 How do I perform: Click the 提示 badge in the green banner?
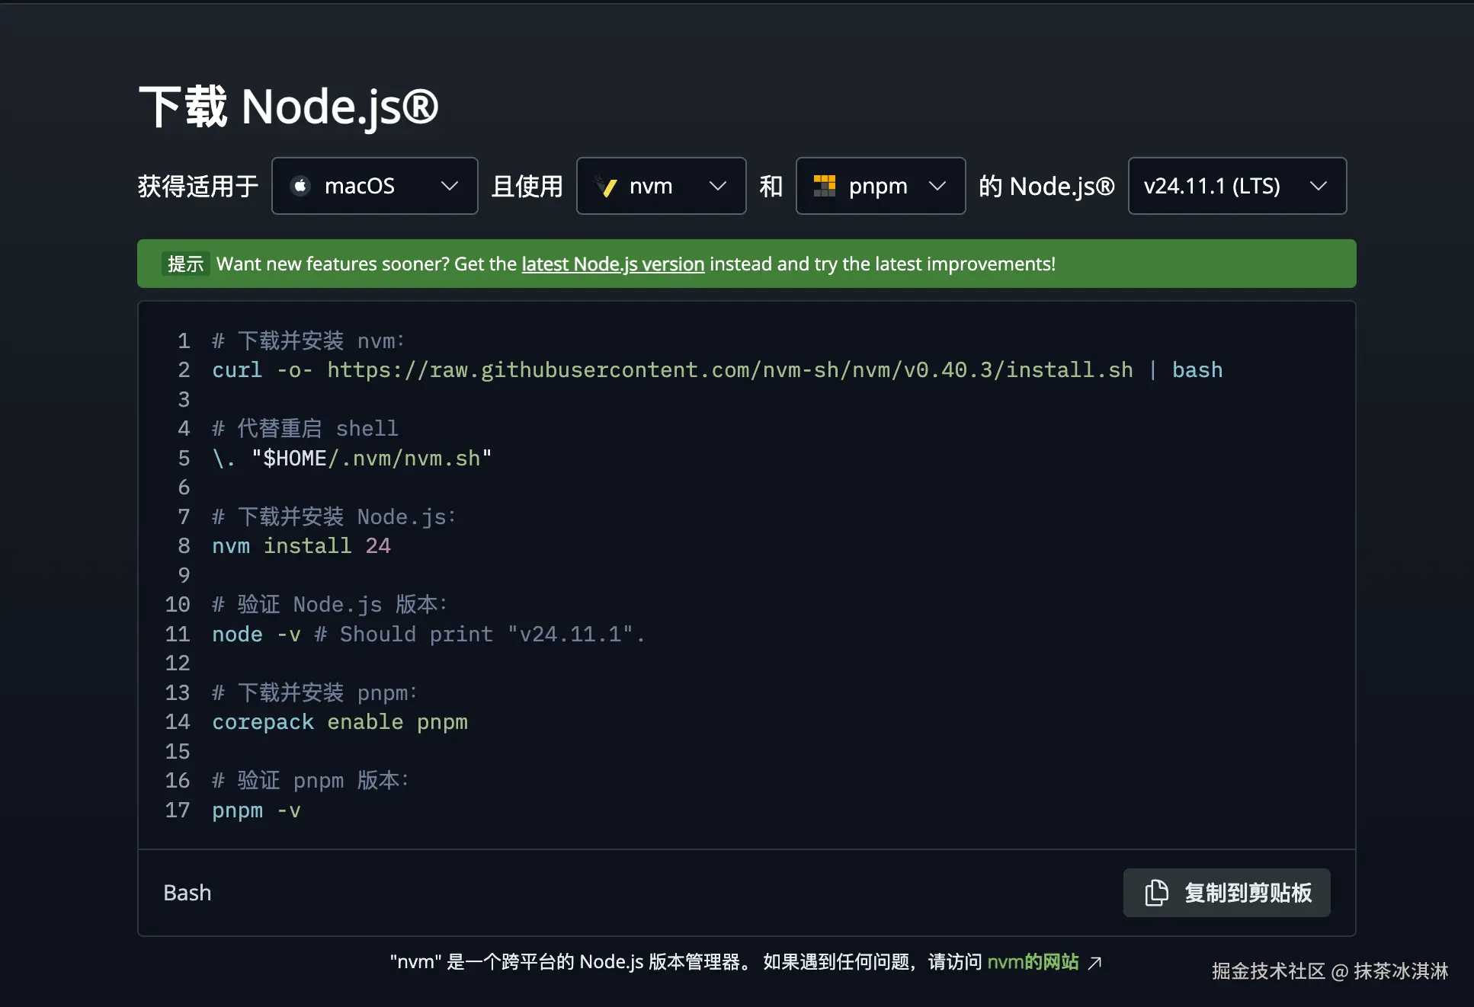[185, 264]
